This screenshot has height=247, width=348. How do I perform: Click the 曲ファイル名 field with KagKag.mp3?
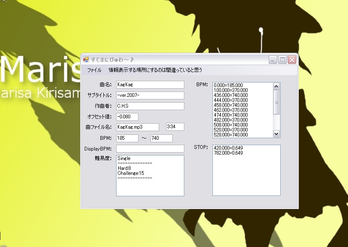pyautogui.click(x=138, y=127)
